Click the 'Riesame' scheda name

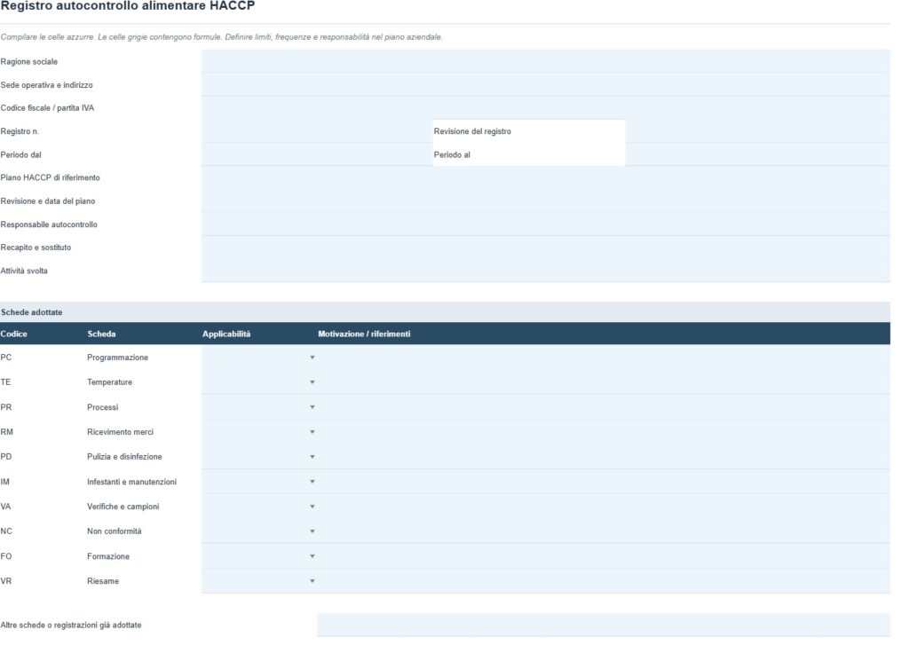[x=103, y=581]
